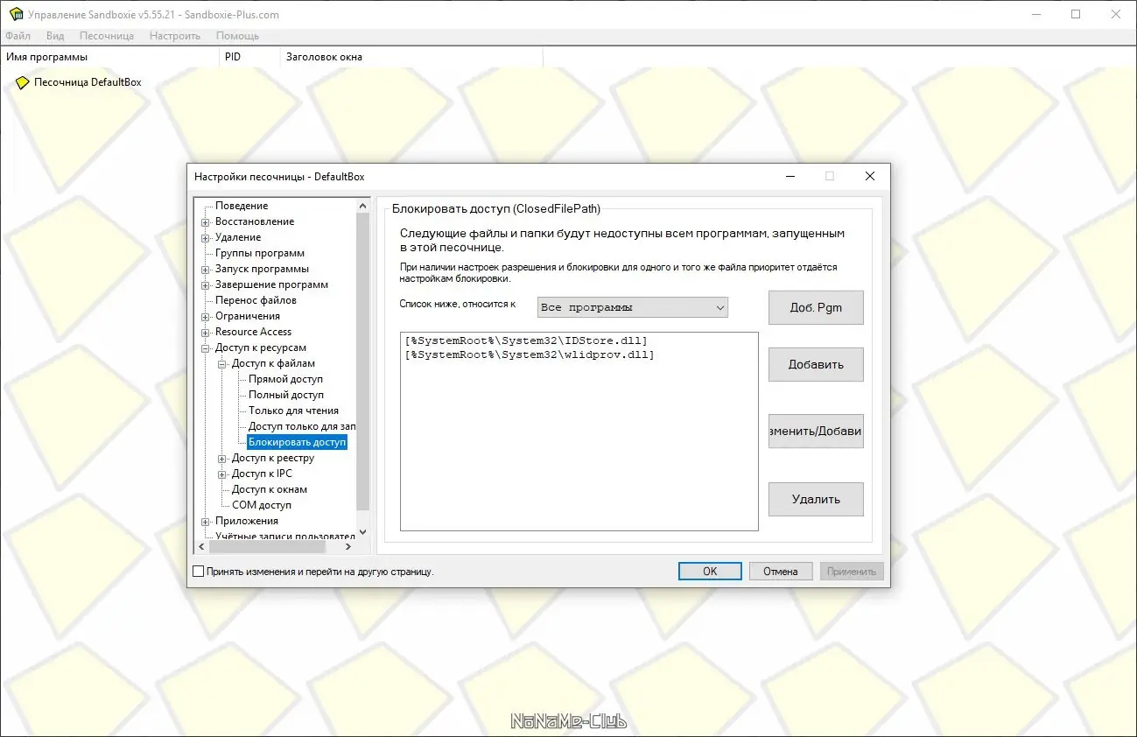The width and height of the screenshot is (1137, 737).
Task: Open the Настроить menu
Action: [175, 36]
